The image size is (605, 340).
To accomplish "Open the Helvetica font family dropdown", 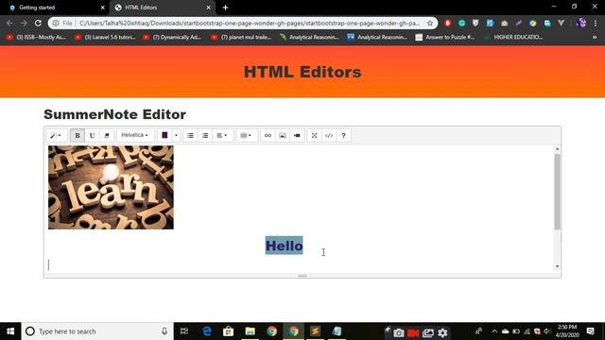I will pyautogui.click(x=134, y=135).
